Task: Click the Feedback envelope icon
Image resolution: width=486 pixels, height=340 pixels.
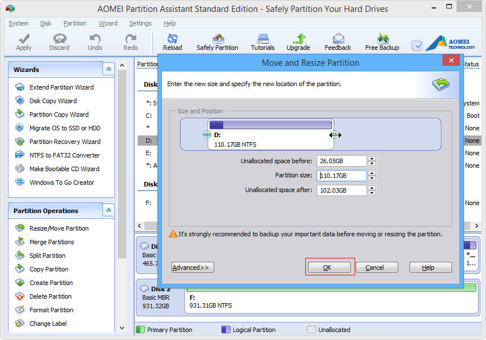Action: pyautogui.click(x=338, y=39)
